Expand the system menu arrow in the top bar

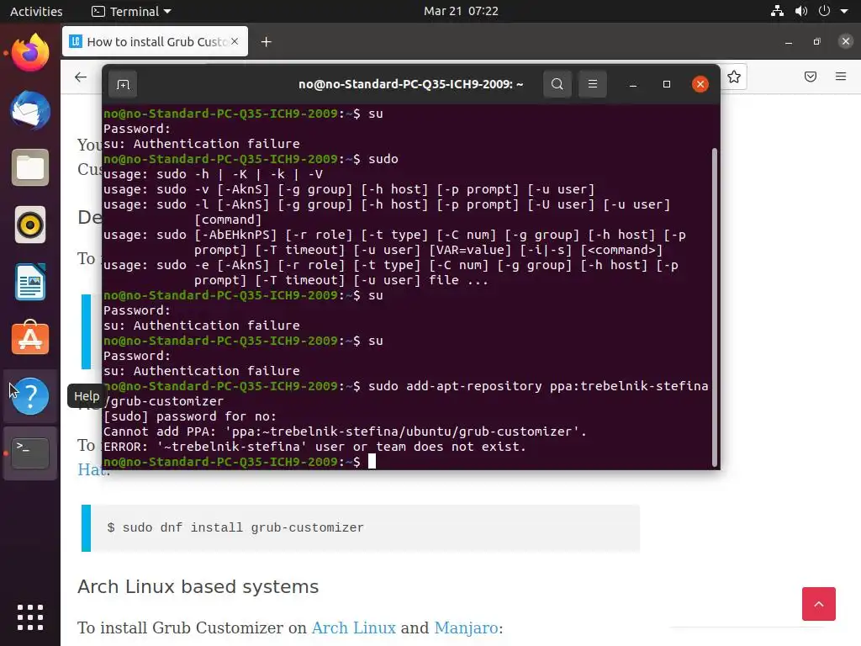coord(844,11)
